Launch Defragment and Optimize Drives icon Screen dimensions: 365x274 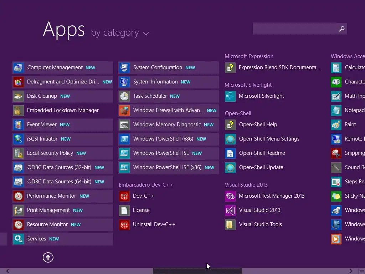[x=19, y=82]
